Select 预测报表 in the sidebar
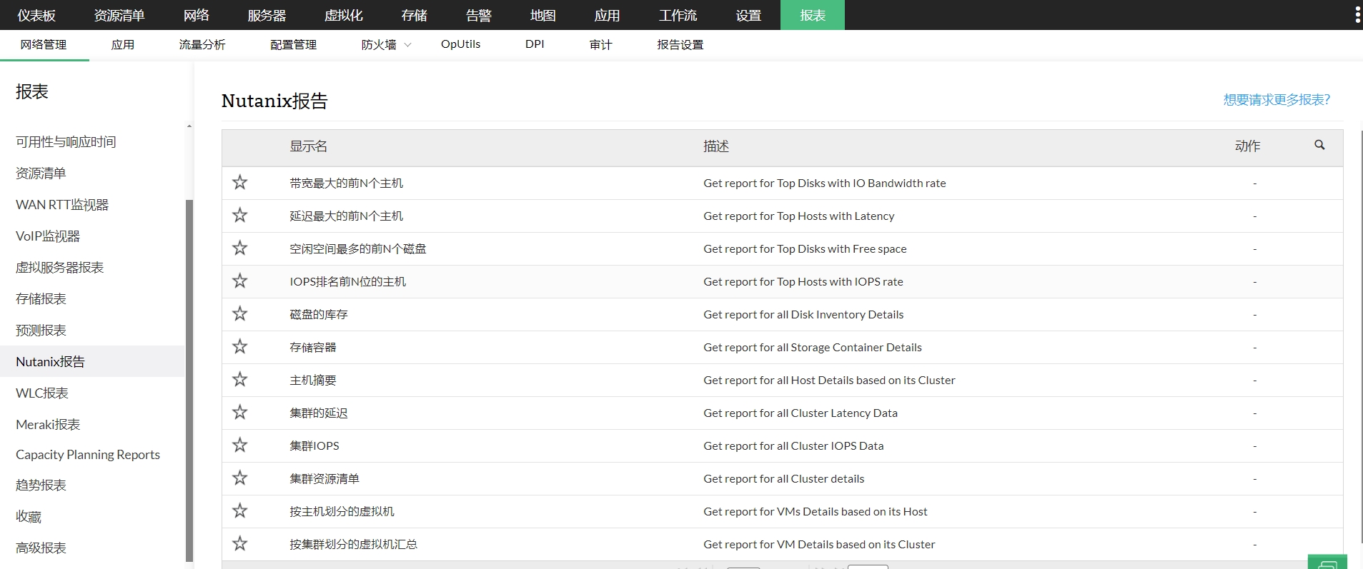Viewport: 1363px width, 569px height. [41, 330]
